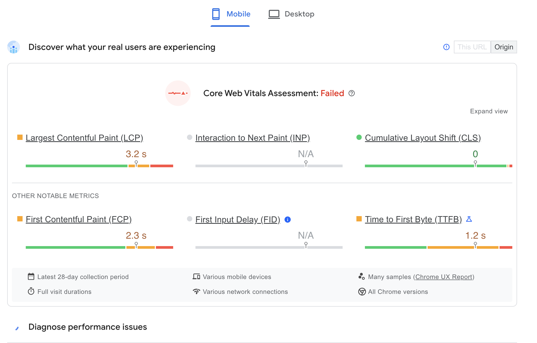Select the Origin toggle button

[504, 47]
